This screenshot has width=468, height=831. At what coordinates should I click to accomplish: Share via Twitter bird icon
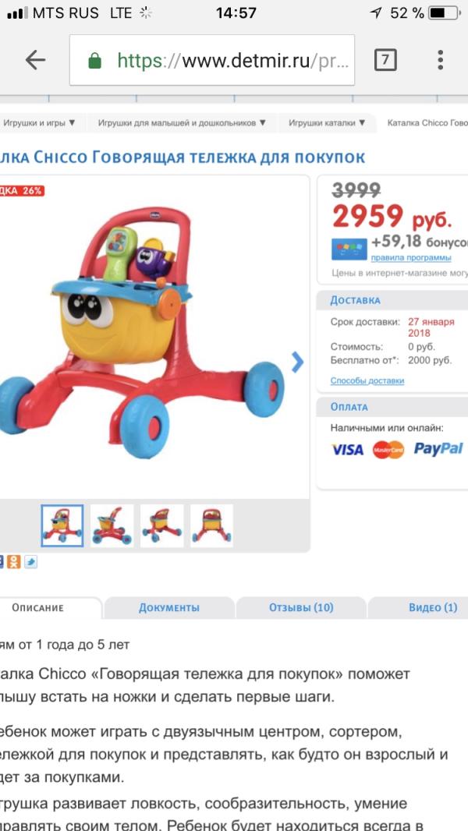30,562
